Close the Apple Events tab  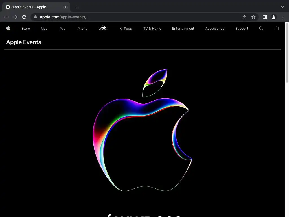coord(65,7)
